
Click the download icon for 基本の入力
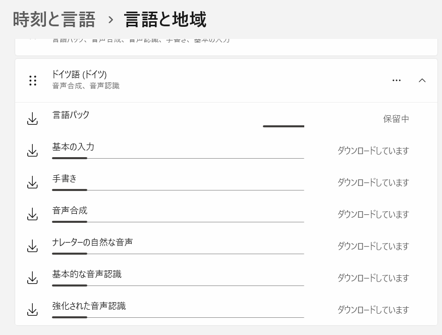point(32,151)
